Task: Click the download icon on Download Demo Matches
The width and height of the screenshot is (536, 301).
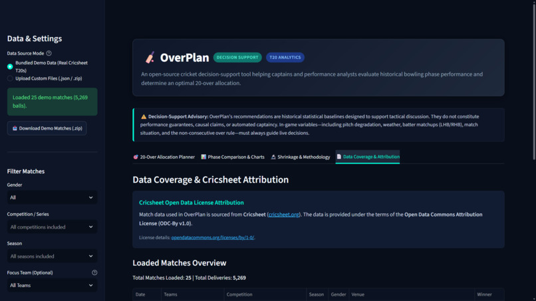Action: click(15, 128)
